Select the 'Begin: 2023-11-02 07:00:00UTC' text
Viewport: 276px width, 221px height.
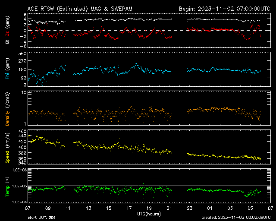point(225,9)
